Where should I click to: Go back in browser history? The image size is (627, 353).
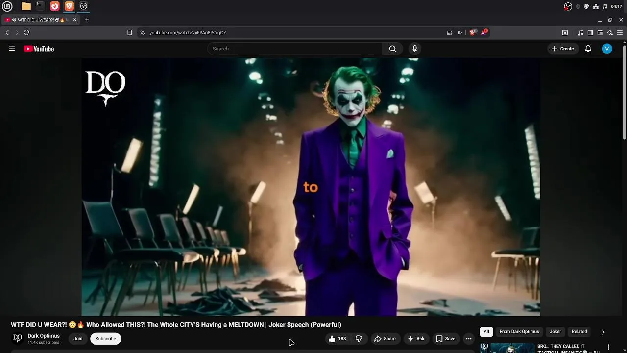click(7, 32)
